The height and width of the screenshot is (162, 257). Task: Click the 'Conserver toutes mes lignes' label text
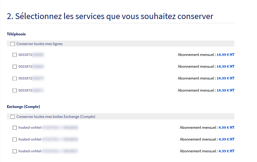coord(40,44)
